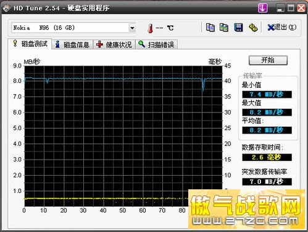The width and height of the screenshot is (308, 232).
Task: Click the average value readout under 平均值
Action: (x=267, y=131)
